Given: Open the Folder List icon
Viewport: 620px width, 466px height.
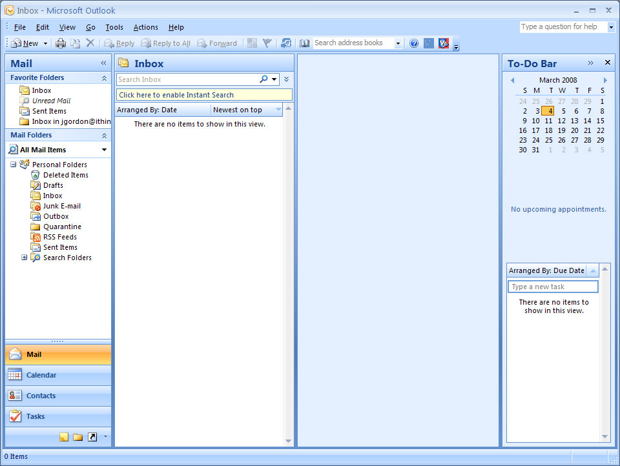Looking at the screenshot, I should click(x=78, y=437).
